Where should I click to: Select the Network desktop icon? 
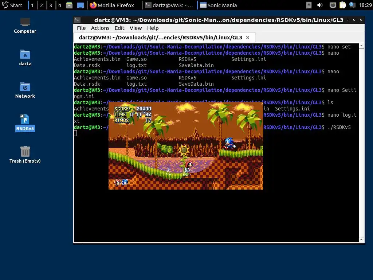25,90
